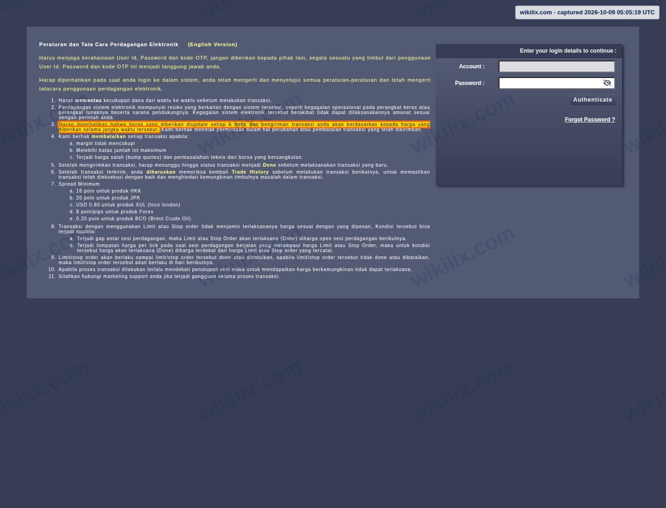Open the Forgot Password link

pyautogui.click(x=590, y=120)
